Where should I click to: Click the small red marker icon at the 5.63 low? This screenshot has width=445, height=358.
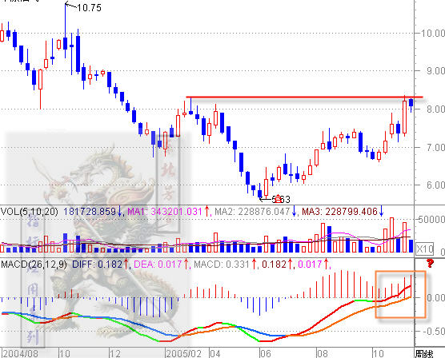pyautogui.click(x=278, y=199)
